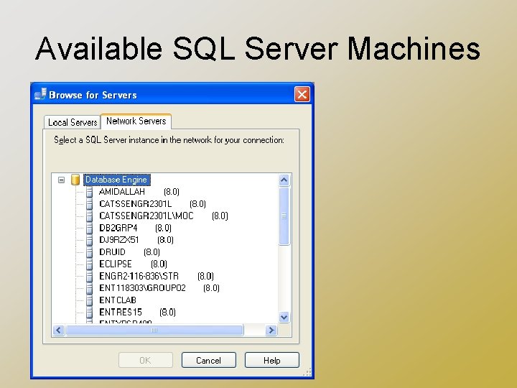Switch to the Local Servers tab

[73, 122]
